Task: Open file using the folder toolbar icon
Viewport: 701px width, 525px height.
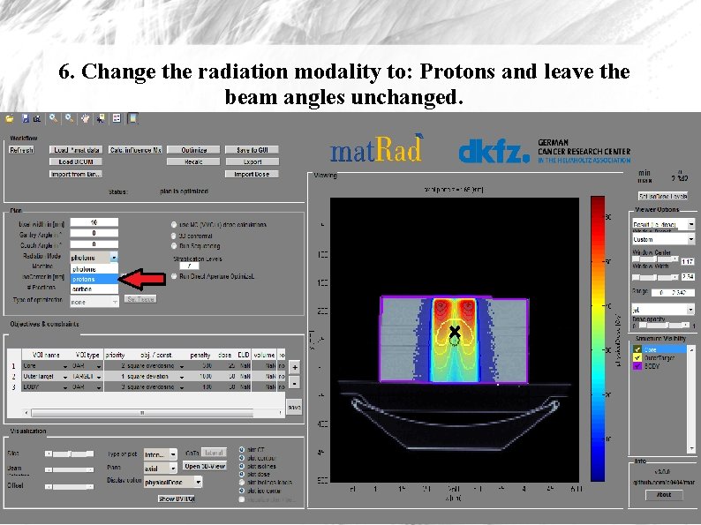Action: tap(10, 119)
